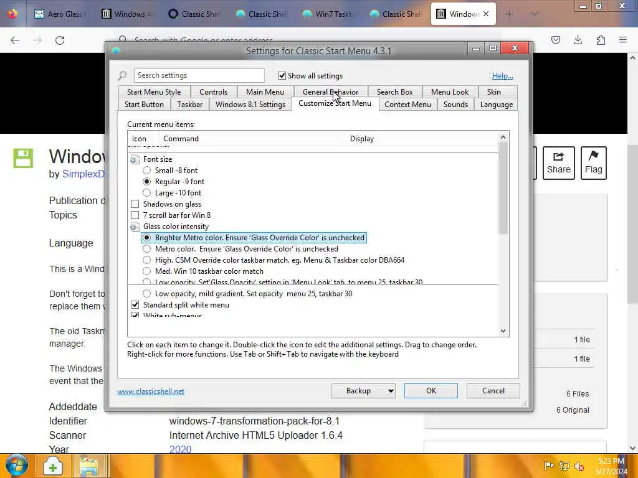Open the Controls tab

213,92
